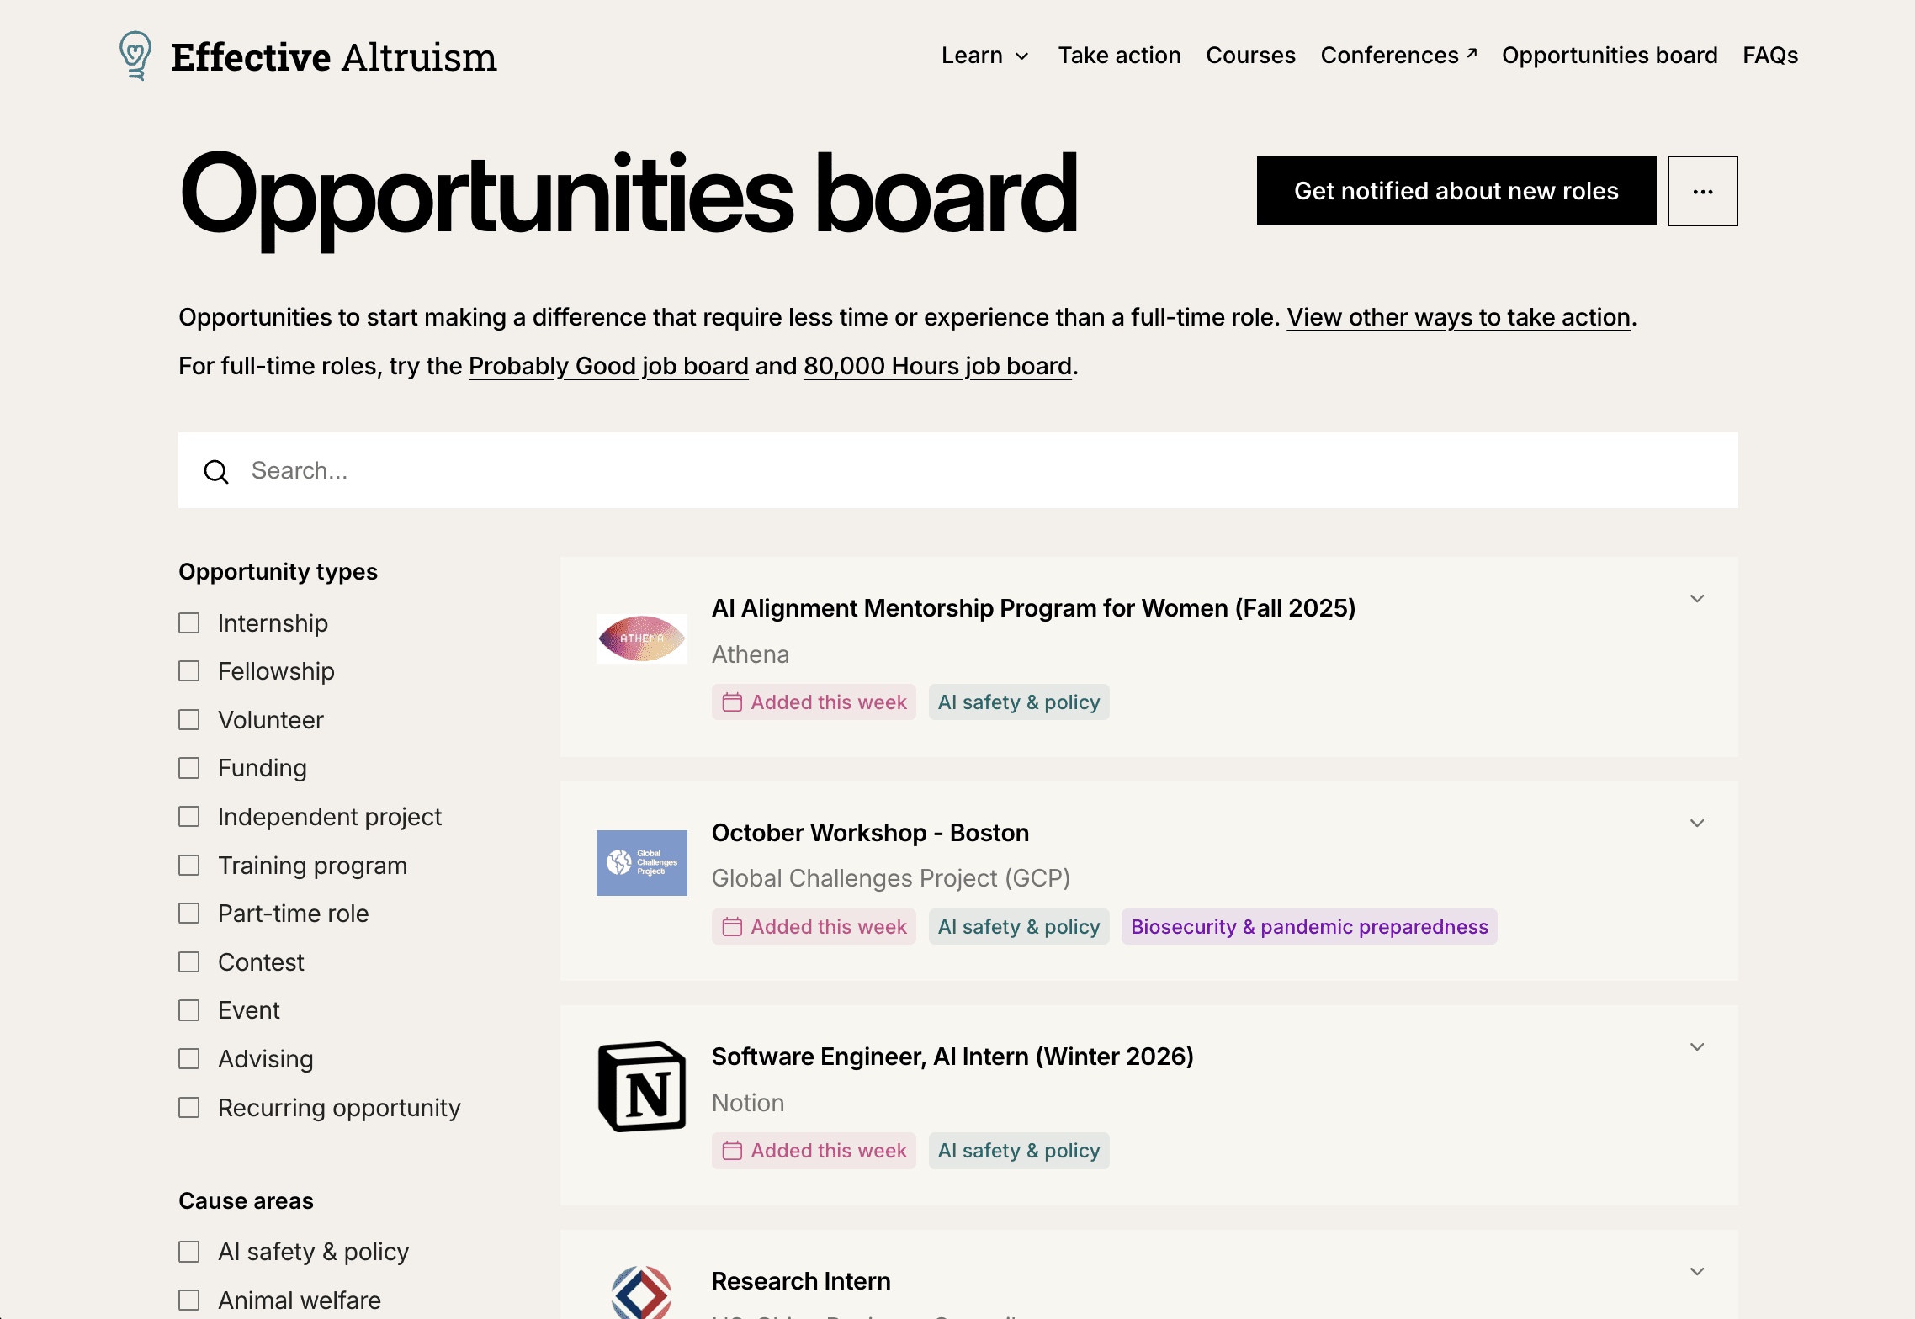Open the Courses navigation item
1915x1319 pixels.
pos(1250,56)
